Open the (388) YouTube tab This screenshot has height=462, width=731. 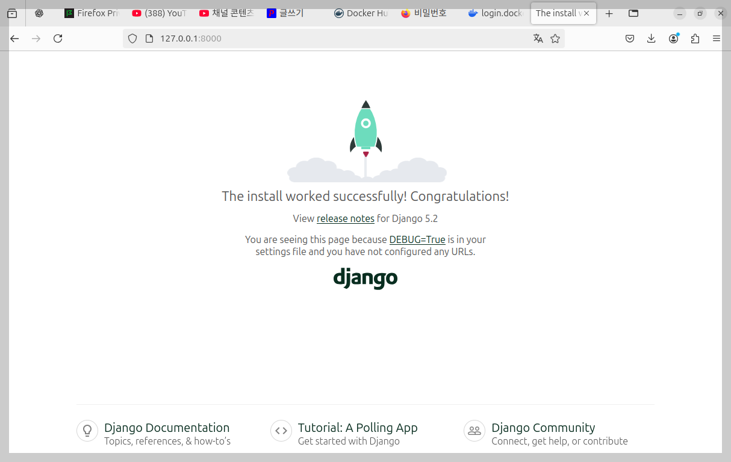(160, 13)
